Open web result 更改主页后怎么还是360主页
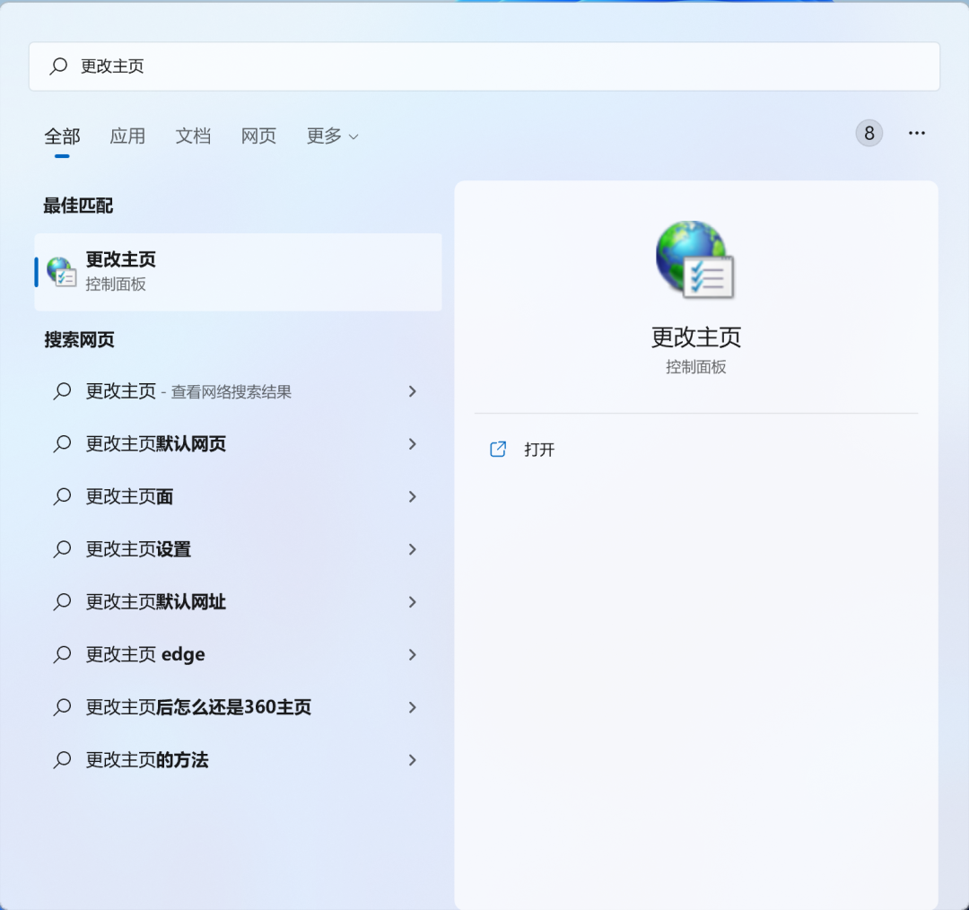 pos(197,707)
